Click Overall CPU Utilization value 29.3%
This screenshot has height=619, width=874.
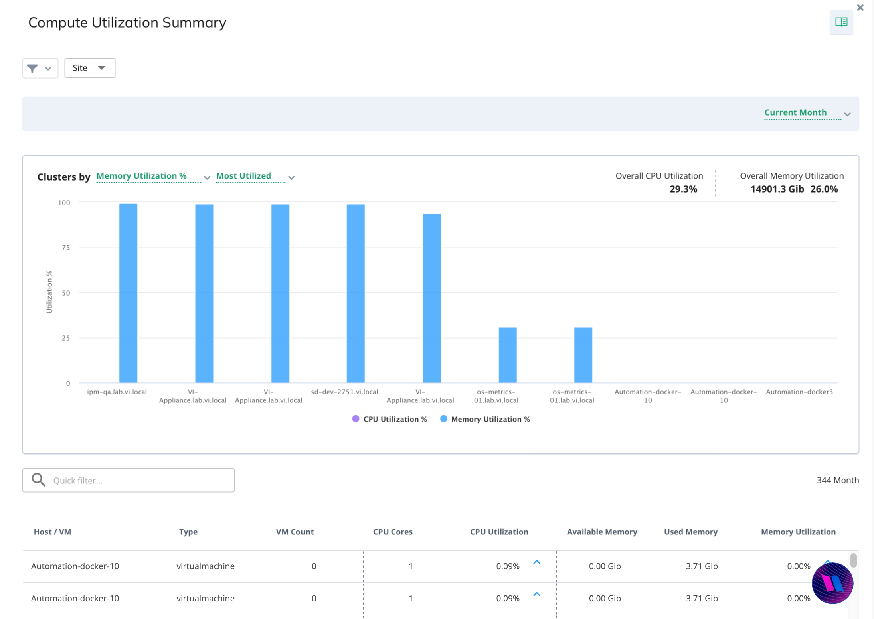click(x=683, y=189)
